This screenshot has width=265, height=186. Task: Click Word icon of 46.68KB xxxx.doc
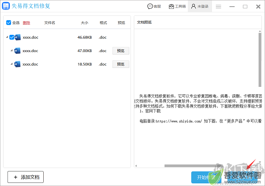click(18, 37)
